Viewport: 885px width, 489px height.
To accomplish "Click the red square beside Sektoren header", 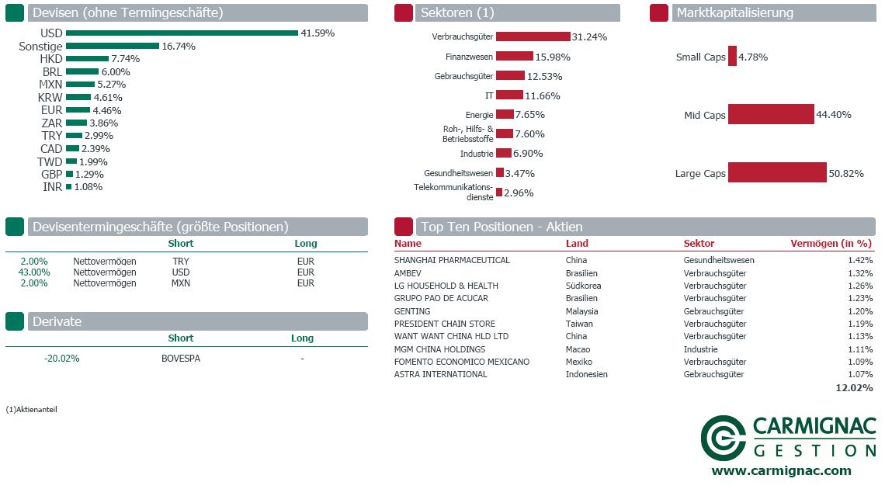I will tap(404, 13).
